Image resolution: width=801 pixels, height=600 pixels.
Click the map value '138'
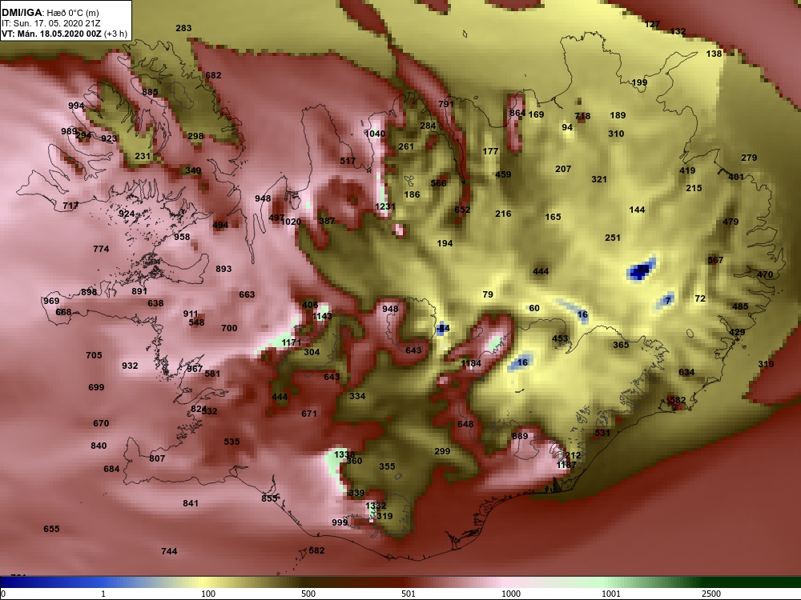pyautogui.click(x=714, y=54)
